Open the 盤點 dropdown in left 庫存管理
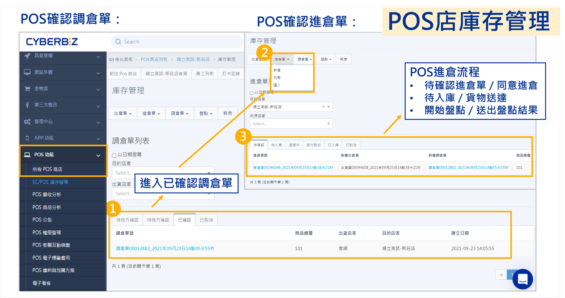The image size is (565, 298). tap(206, 113)
